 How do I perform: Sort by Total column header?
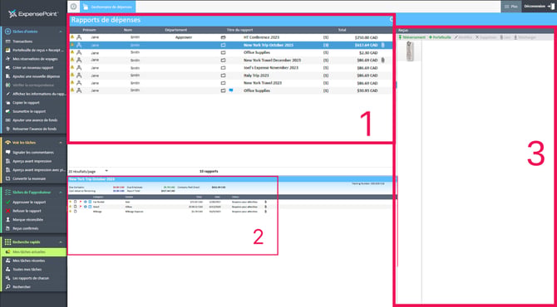pos(342,30)
